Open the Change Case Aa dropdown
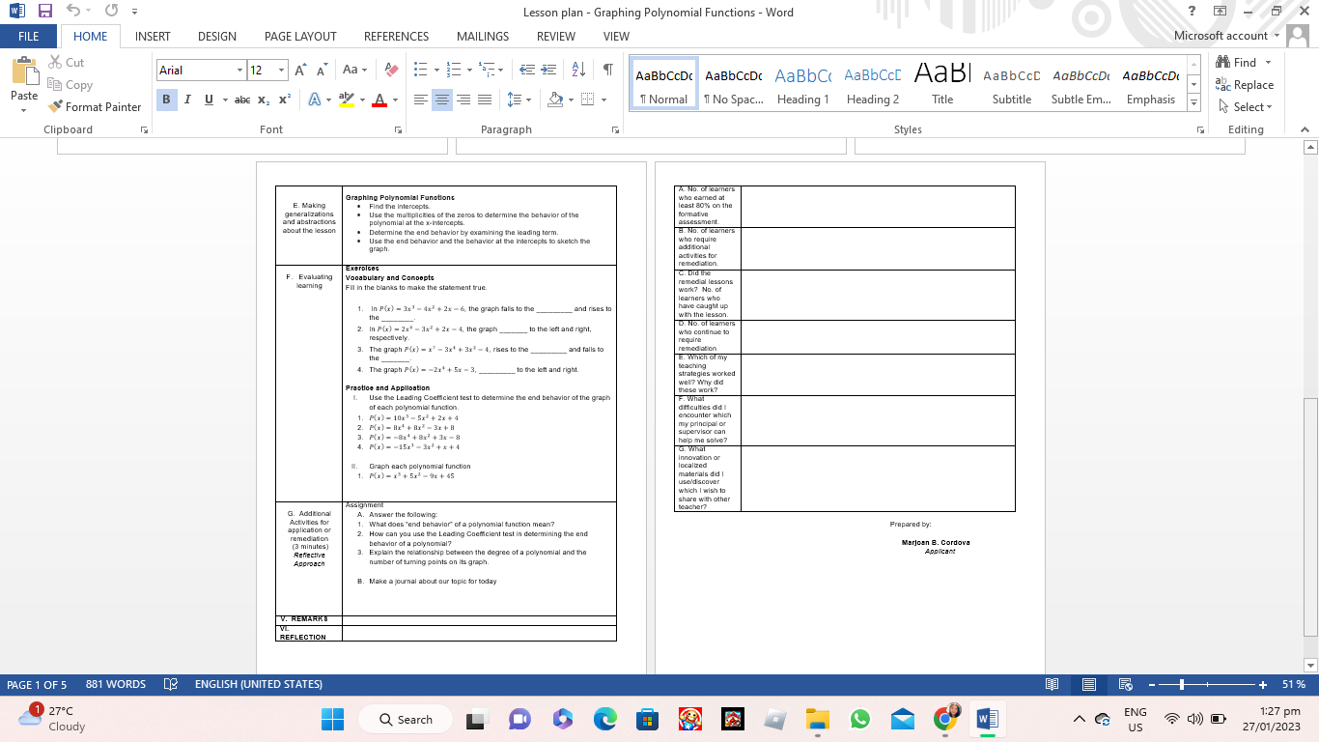The width and height of the screenshot is (1319, 742). coord(353,71)
